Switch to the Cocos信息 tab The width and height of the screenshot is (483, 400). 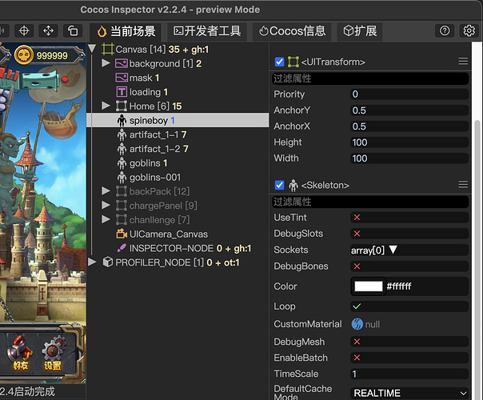coord(292,31)
